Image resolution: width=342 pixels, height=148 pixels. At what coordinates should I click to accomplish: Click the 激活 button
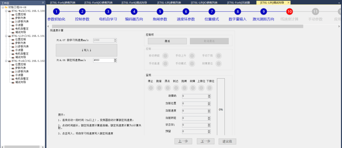167,41
